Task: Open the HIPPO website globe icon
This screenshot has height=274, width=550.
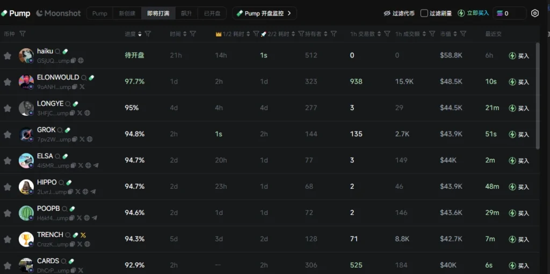Action: (x=85, y=192)
